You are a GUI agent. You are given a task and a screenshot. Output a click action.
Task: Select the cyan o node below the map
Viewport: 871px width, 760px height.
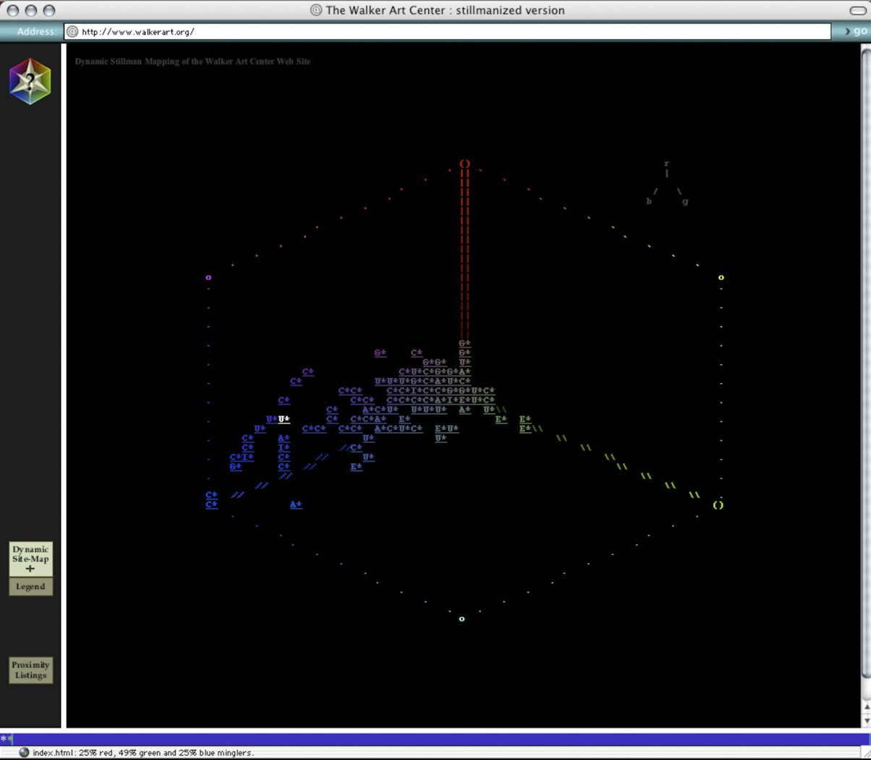462,619
